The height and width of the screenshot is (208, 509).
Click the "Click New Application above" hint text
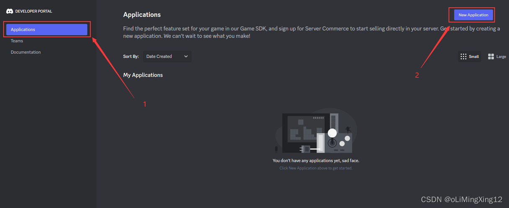pyautogui.click(x=316, y=168)
